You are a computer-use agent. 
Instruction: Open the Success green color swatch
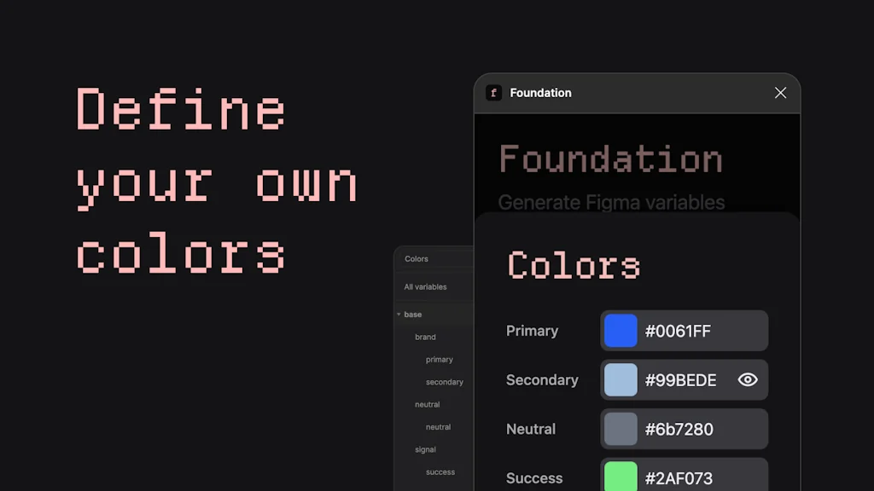620,477
